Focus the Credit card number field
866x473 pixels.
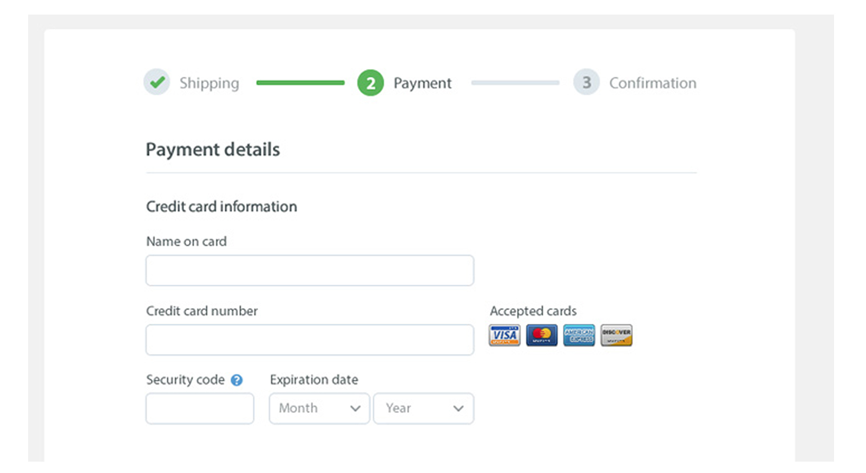(310, 339)
